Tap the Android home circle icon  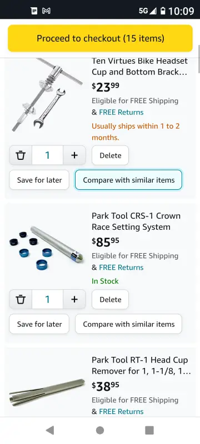pos(99,431)
